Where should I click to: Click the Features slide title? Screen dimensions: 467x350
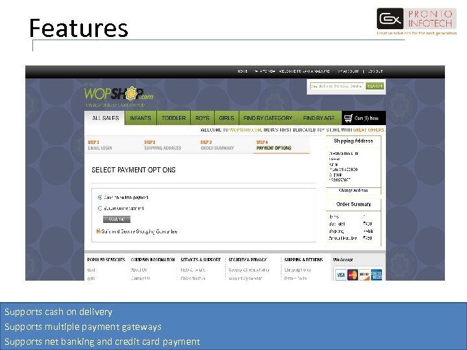tap(78, 28)
